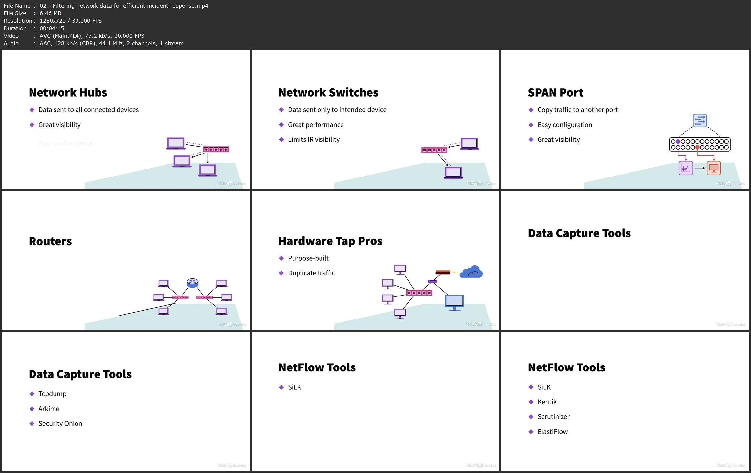
Task: Click the purple analyzer chart icon in SPAN slide
Action: click(685, 168)
